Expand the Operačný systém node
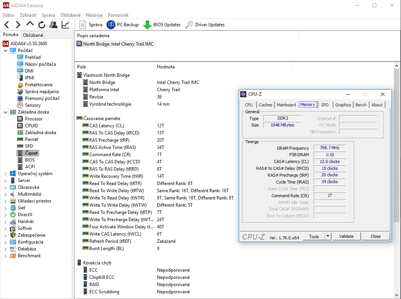This screenshot has width=401, height=299. point(5,174)
